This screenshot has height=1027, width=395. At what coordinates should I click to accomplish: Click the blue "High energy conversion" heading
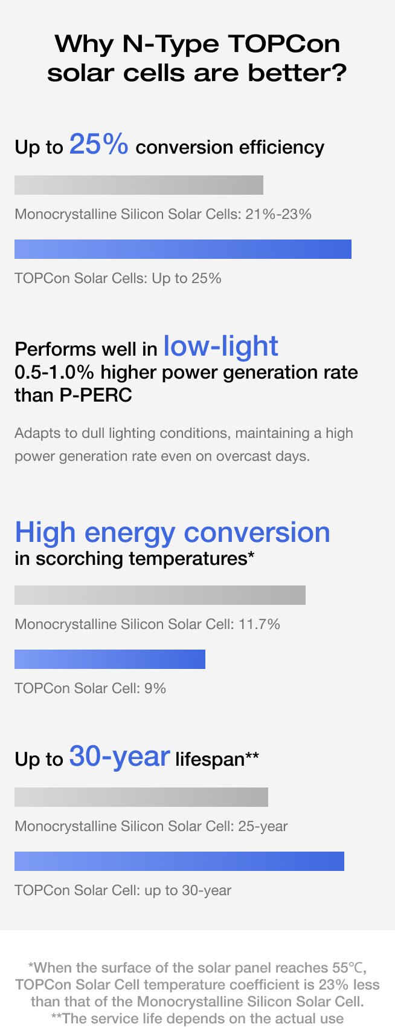click(172, 532)
